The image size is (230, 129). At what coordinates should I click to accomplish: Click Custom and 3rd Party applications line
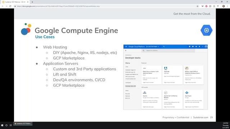click(x=84, y=69)
